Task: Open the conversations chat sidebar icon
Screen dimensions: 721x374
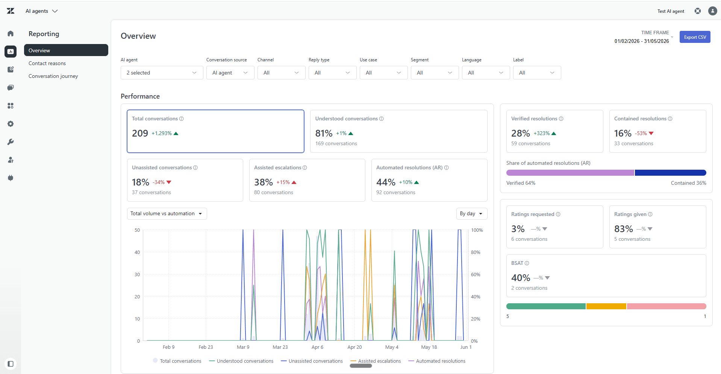Action: click(11, 88)
